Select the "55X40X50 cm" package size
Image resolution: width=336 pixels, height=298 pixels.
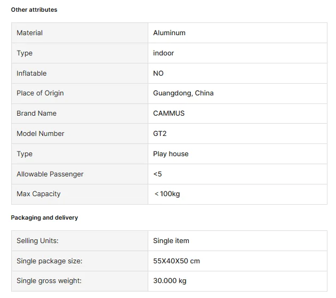pyautogui.click(x=176, y=261)
